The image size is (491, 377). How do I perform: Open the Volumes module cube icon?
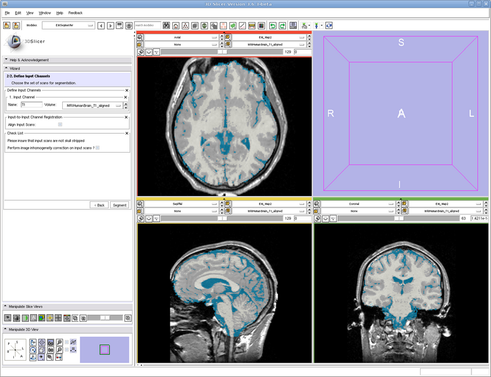point(195,26)
